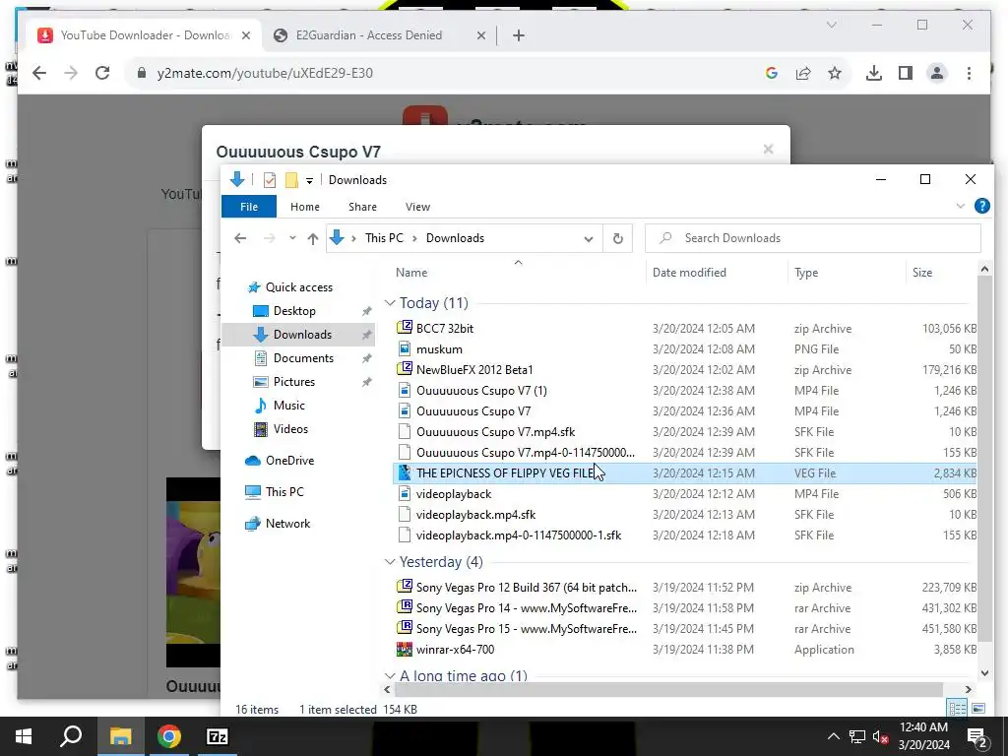Screen dimensions: 1008x756
Task: Open the Windows Start menu
Action: 24,736
